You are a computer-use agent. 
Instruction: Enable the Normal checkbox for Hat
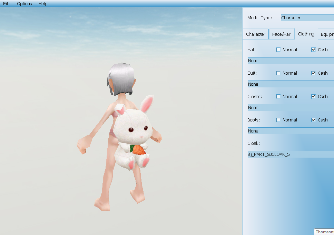pos(278,50)
